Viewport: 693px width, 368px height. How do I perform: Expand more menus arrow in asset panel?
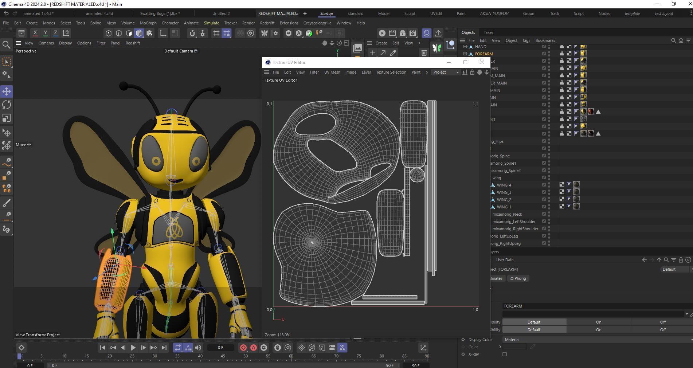coord(419,43)
